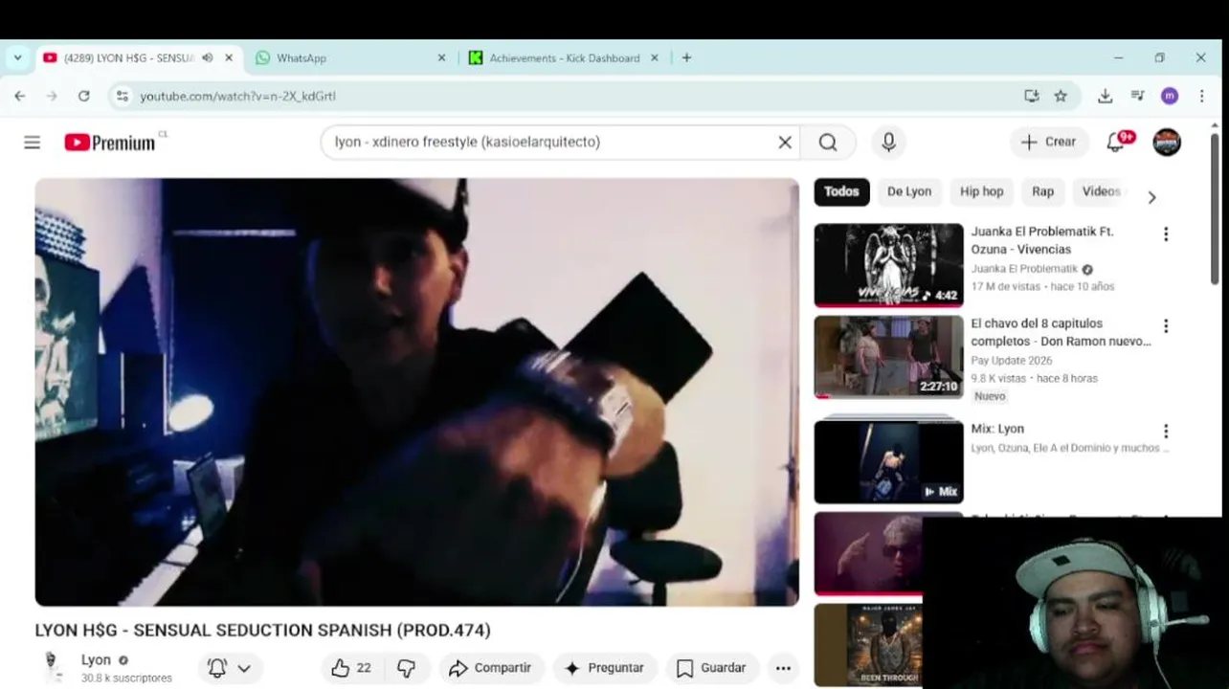Select the Todos filter chip

click(841, 191)
